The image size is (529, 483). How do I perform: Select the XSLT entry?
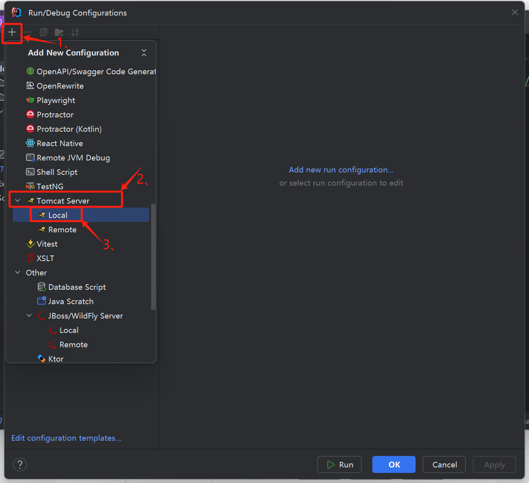click(x=81, y=258)
